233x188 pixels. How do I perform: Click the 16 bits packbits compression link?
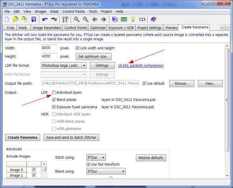point(141,66)
